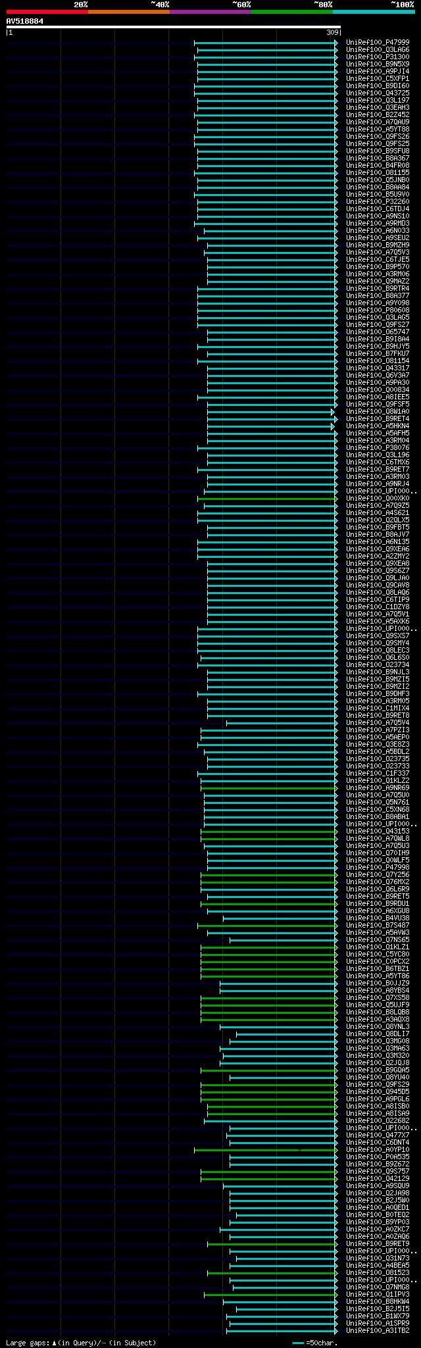Select label UniRef100_Q1IPV3
The height and width of the screenshot is (1348, 421).
click(x=378, y=1294)
